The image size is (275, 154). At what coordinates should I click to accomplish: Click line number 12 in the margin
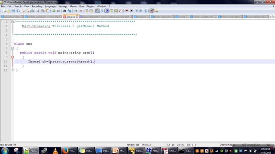6,70
